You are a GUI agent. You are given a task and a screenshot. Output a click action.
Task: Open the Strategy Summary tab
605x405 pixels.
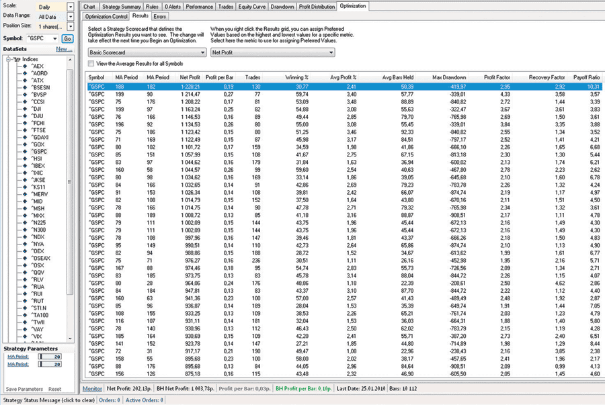click(x=122, y=7)
